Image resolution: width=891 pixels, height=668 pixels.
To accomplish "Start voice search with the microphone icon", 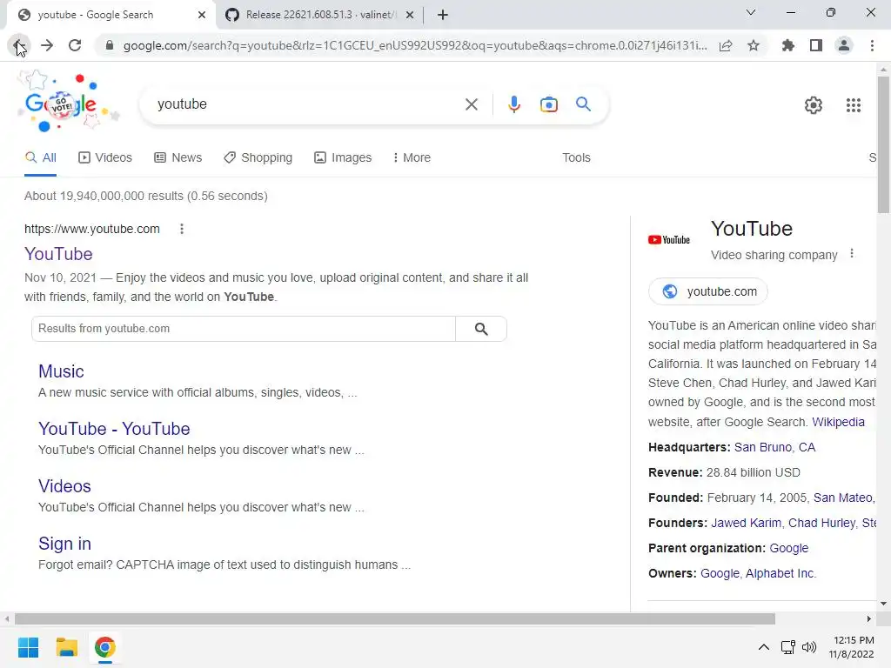I will click(513, 104).
